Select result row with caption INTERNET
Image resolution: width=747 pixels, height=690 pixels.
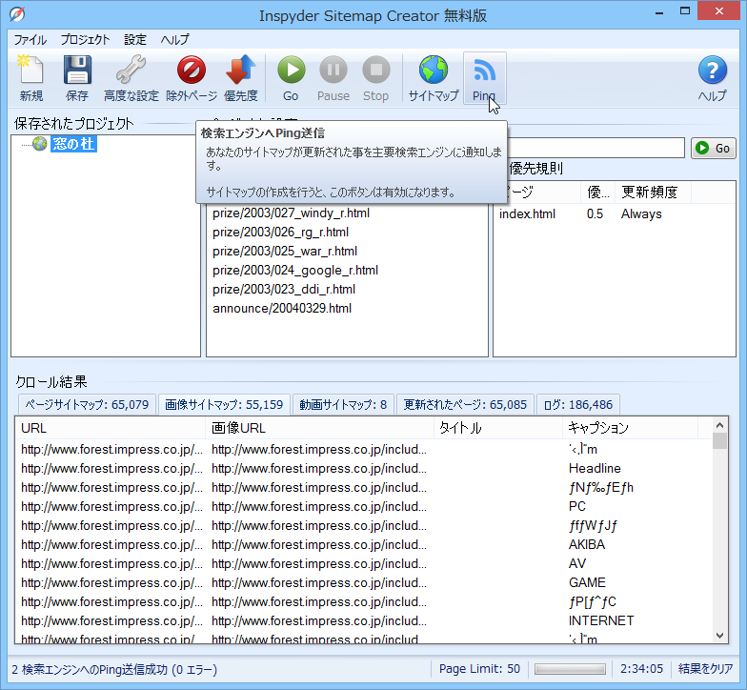click(364, 621)
